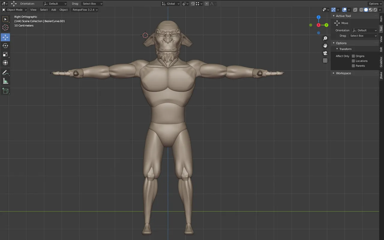
Task: Click the negative Z gizmo dot
Action: (319, 33)
